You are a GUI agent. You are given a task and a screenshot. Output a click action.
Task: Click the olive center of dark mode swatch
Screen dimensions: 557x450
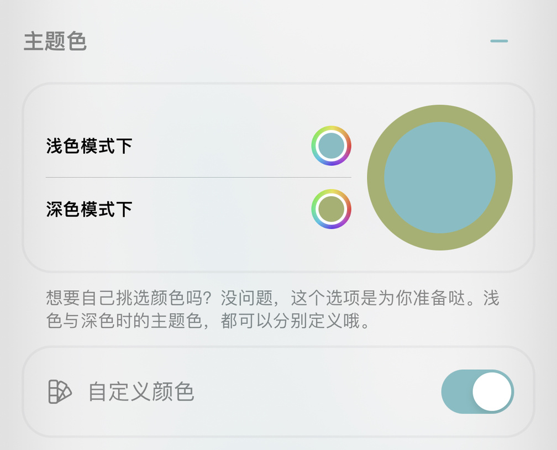point(331,209)
